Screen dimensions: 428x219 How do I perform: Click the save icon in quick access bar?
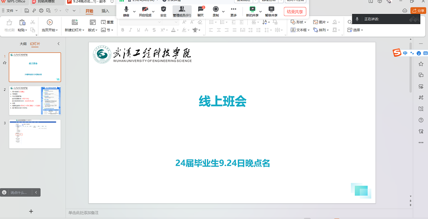click(27, 11)
